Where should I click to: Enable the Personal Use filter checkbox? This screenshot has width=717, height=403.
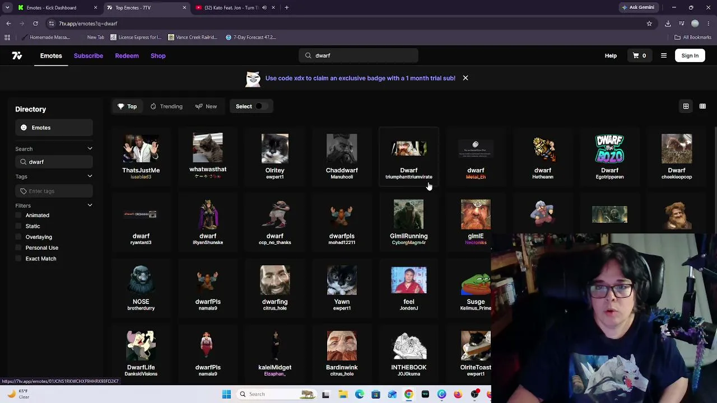(18, 247)
